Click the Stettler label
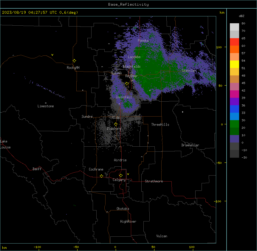This screenshot has width=257, height=251. click(x=189, y=71)
